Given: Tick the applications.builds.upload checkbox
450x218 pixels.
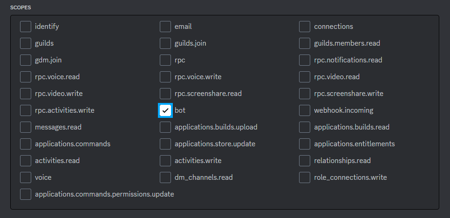Looking at the screenshot, I should [165, 127].
